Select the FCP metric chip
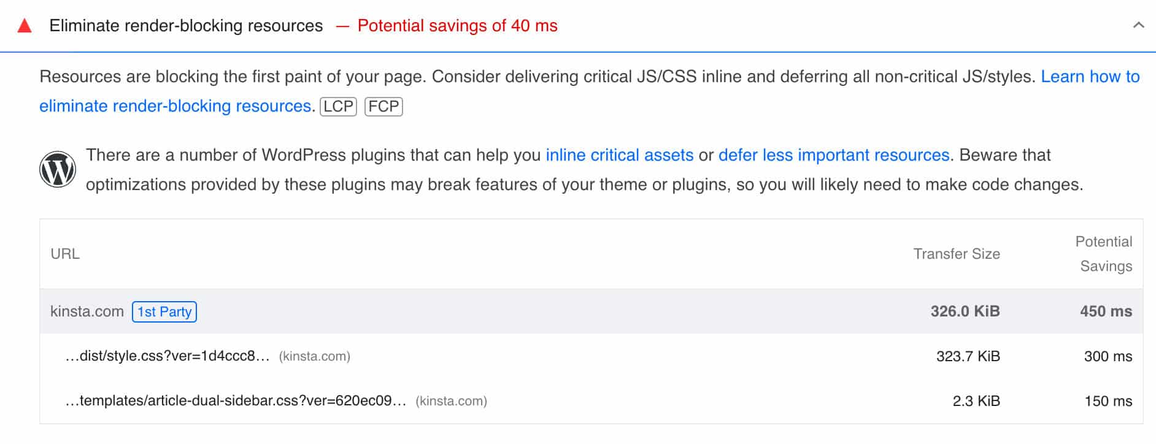The image size is (1156, 444). tap(384, 107)
